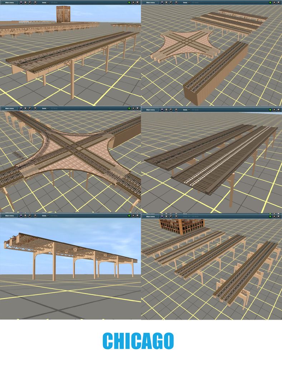282x367 pixels.
Task: Open Main menu in the twin track-deck panel
Action: click(151, 110)
